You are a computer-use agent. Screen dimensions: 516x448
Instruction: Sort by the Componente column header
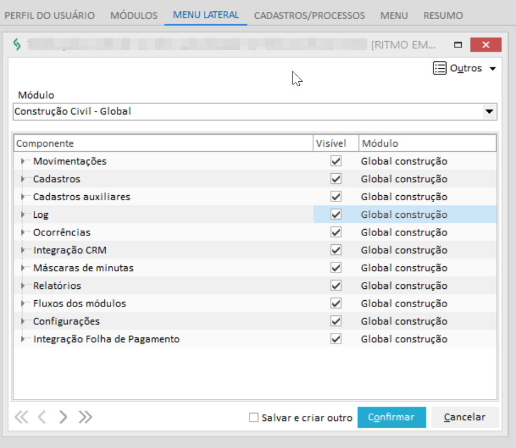tap(163, 144)
